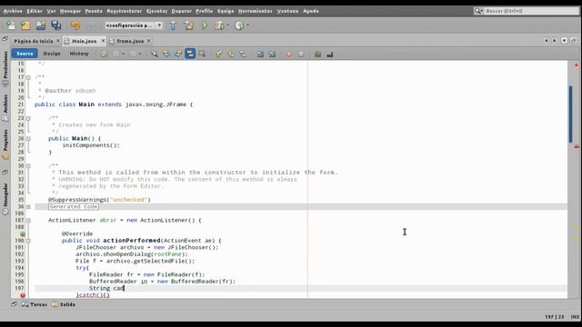Click the Uncomment code icon
Image resolution: width=582 pixels, height=327 pixels.
pyautogui.click(x=329, y=54)
